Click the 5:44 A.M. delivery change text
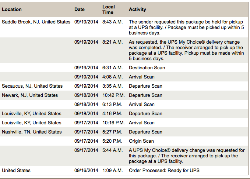 [x=187, y=156]
